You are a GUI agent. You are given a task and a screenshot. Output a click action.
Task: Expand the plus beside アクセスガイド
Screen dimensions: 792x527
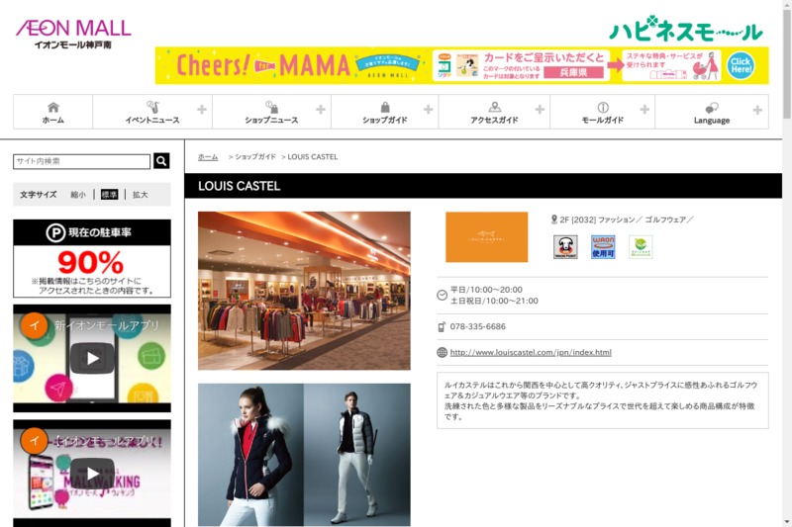540,110
